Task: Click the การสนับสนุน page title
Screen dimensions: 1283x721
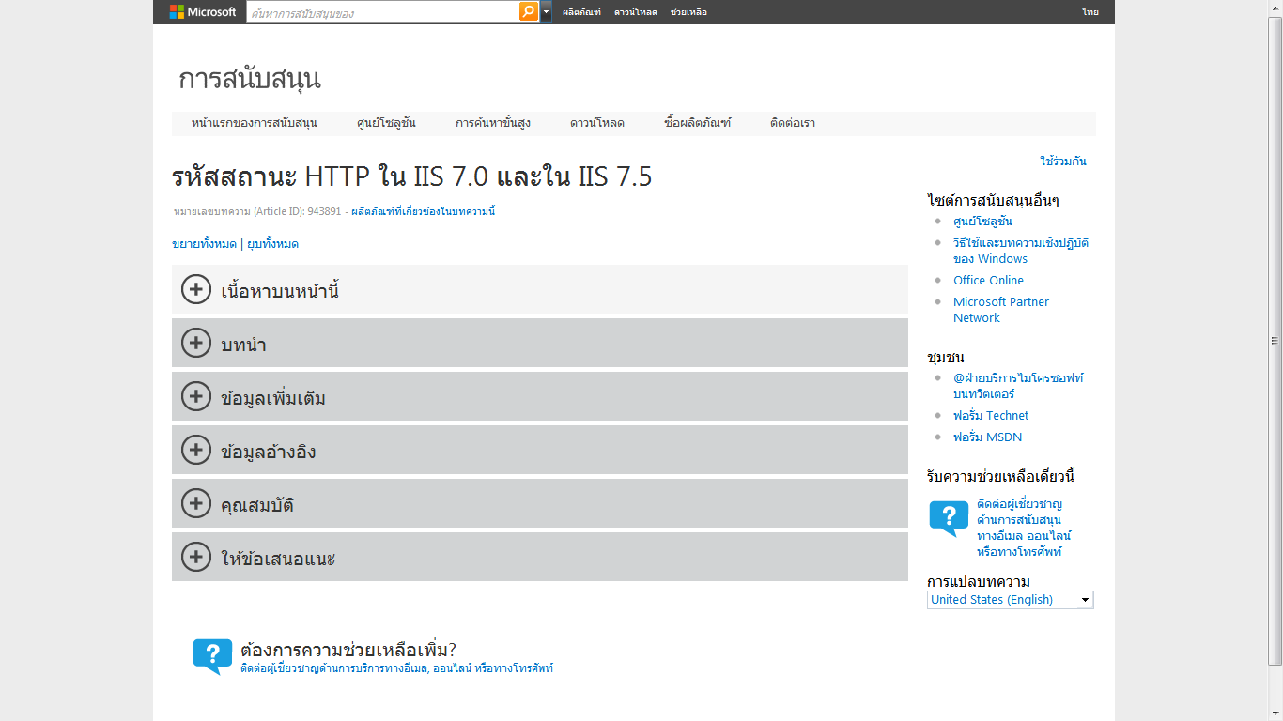Action: pyautogui.click(x=250, y=79)
